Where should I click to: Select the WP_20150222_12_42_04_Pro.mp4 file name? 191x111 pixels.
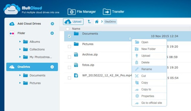[x=107, y=75]
